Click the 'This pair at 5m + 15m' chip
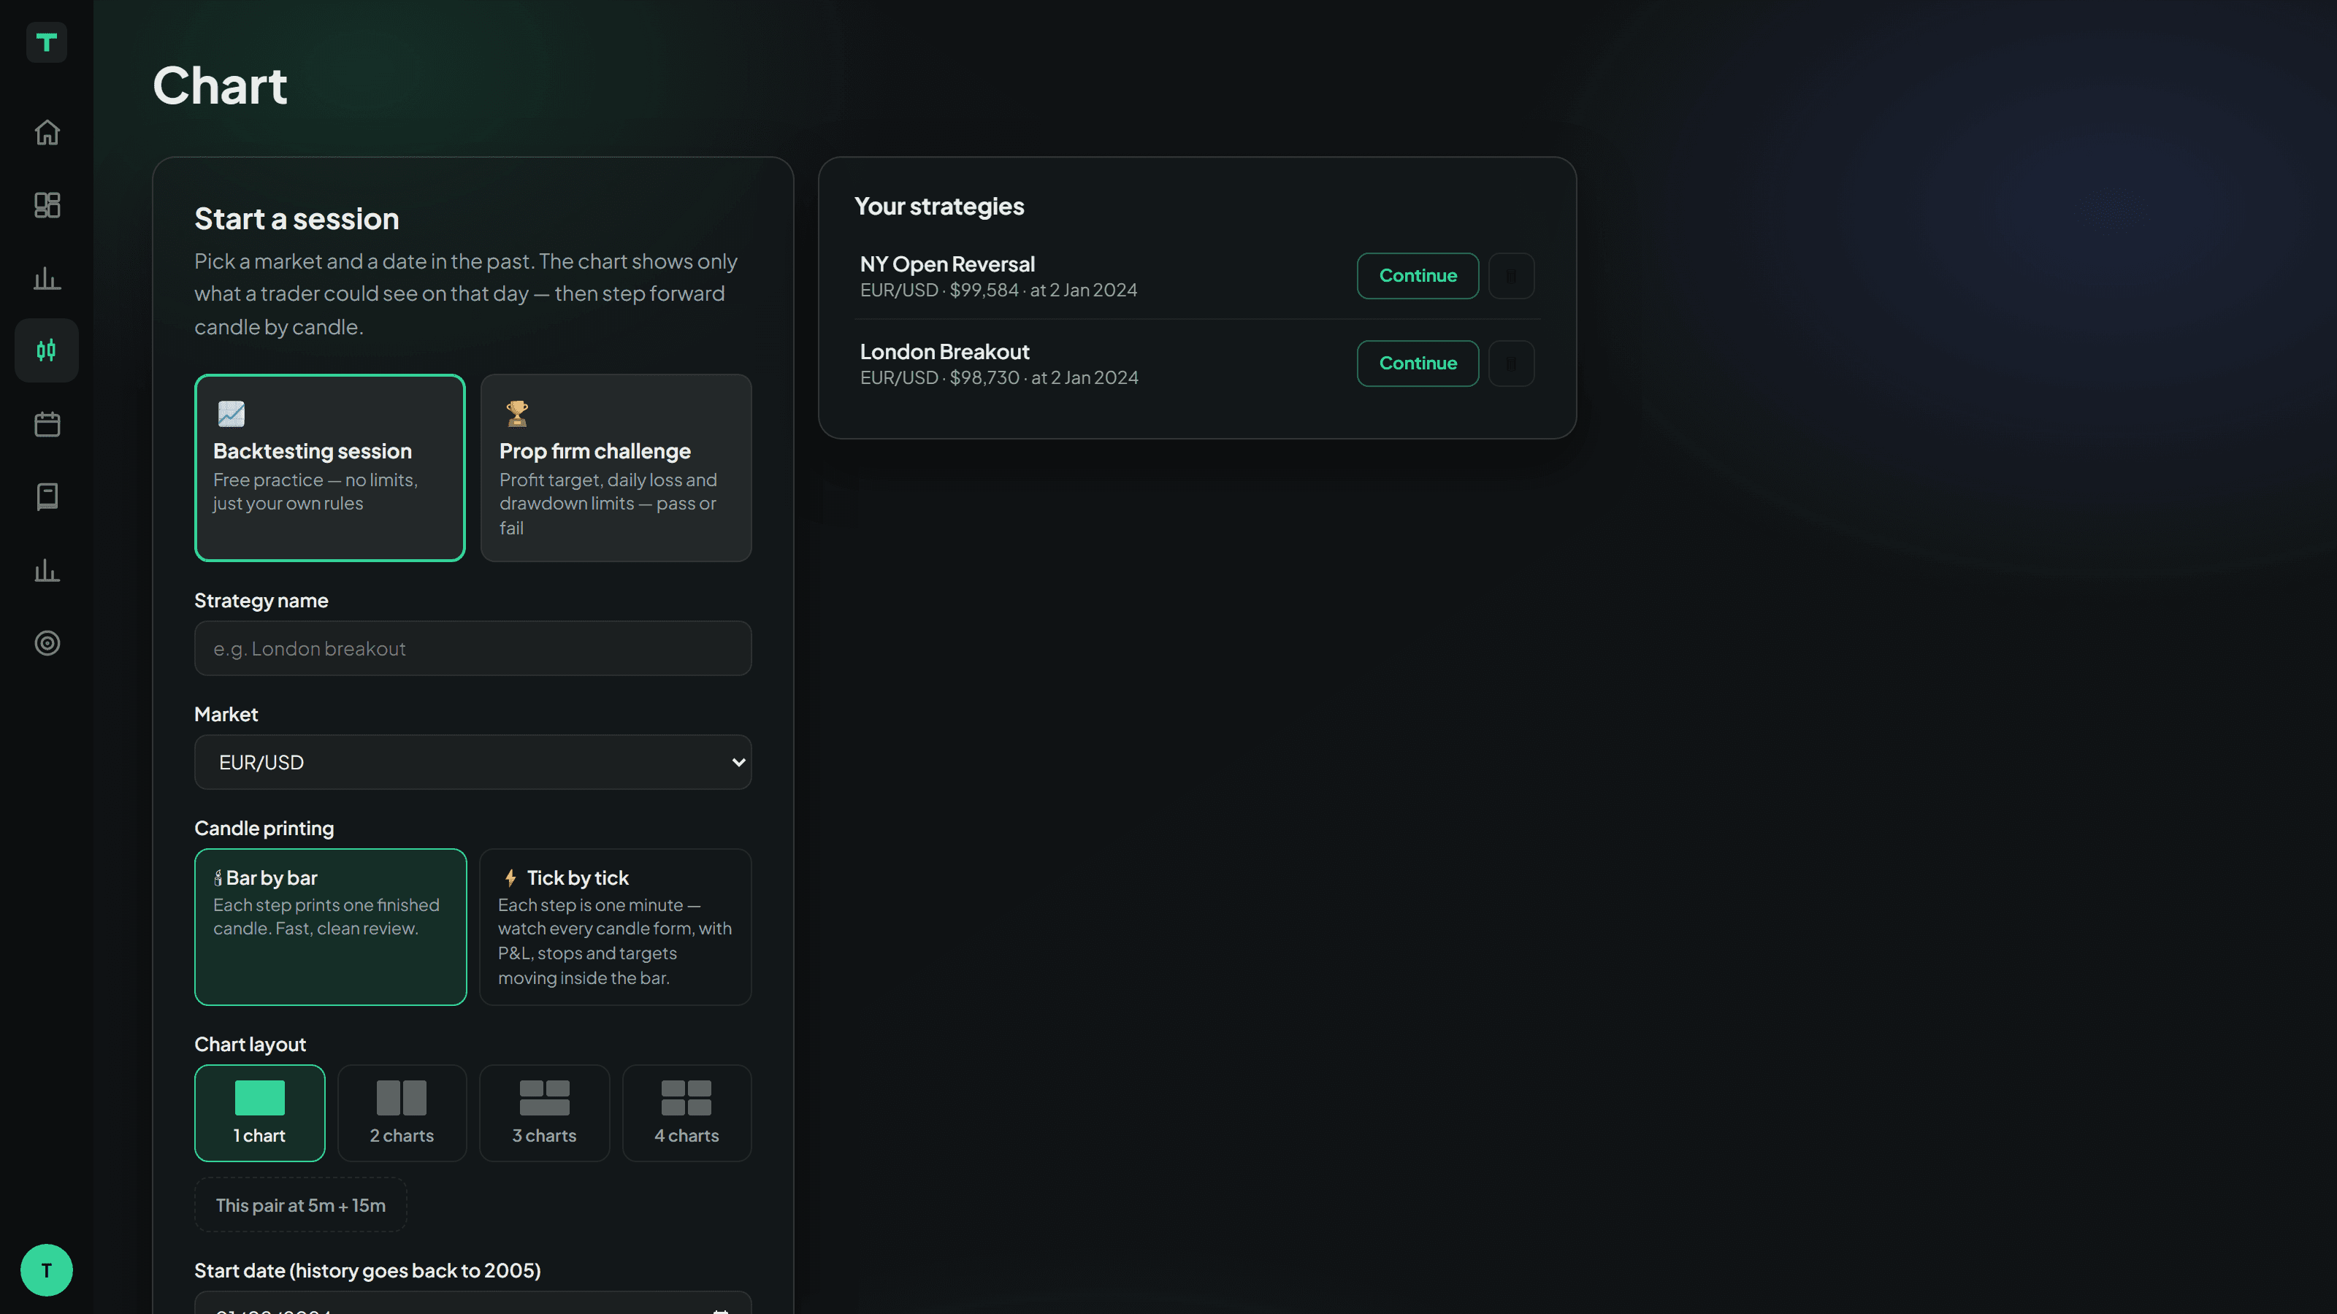 coord(300,1205)
